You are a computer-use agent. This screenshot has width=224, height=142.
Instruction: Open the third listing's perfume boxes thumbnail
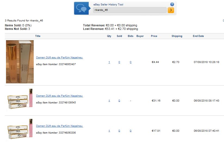click(x=20, y=129)
